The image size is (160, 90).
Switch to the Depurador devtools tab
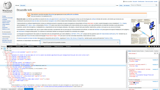click(18, 46)
